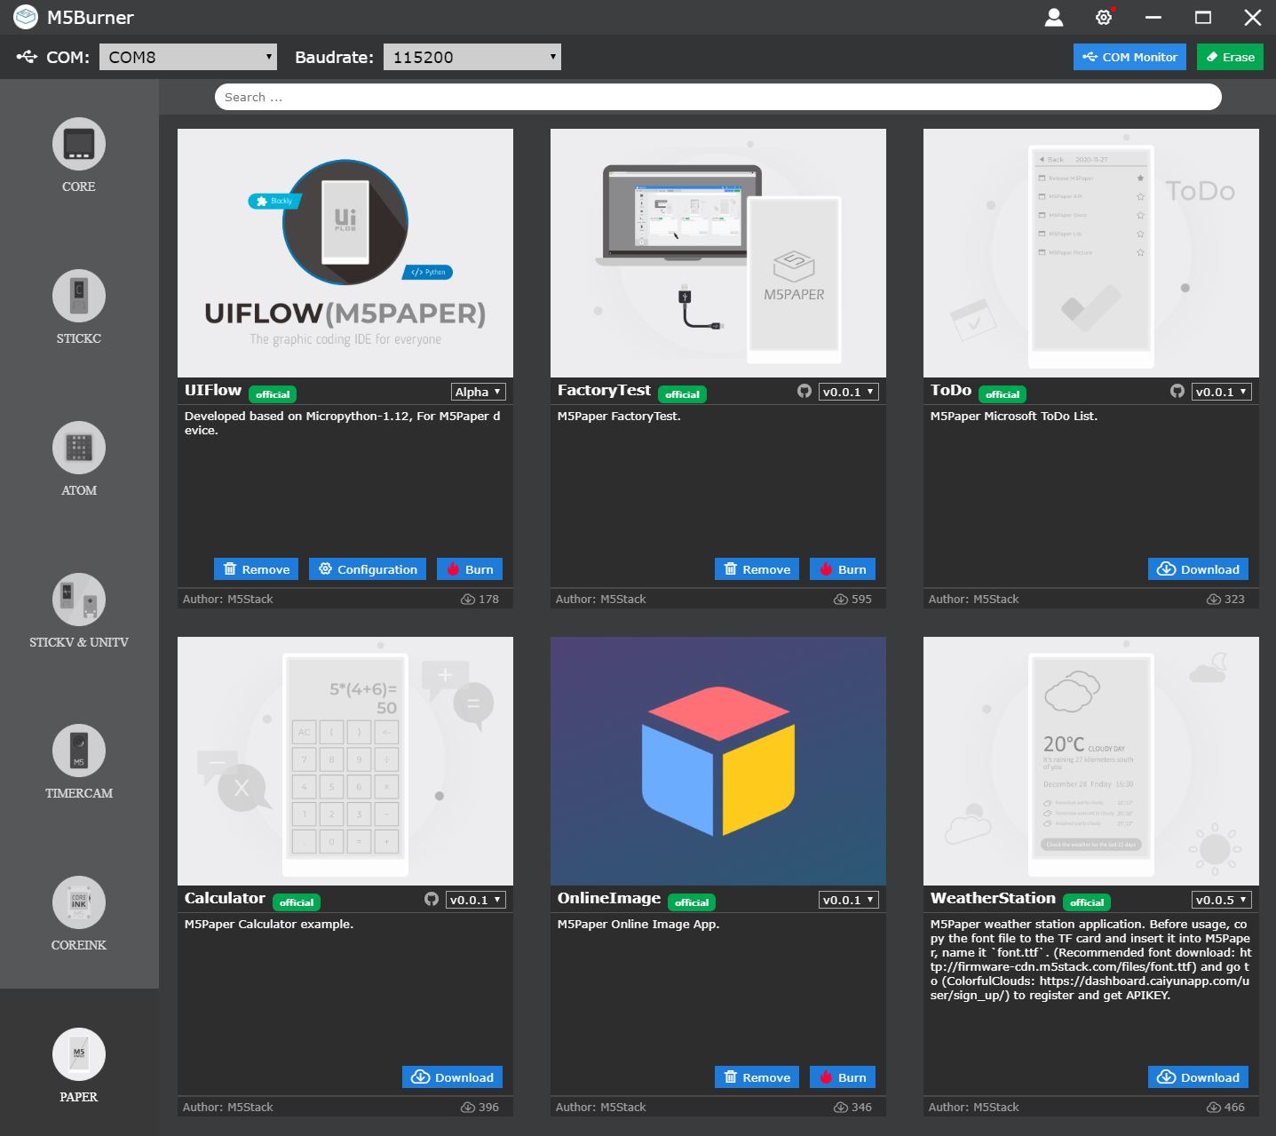Open WeatherStation v0.0.5 version dropdown
This screenshot has height=1136, width=1276.
click(x=1222, y=900)
